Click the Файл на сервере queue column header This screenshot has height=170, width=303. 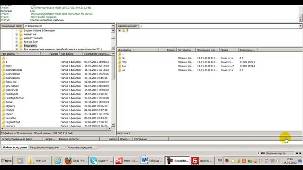(x=78, y=139)
